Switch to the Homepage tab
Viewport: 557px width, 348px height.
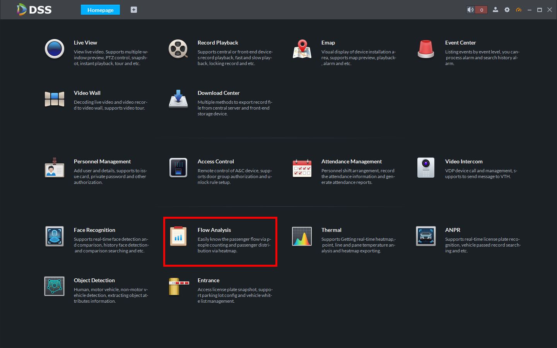click(x=101, y=10)
